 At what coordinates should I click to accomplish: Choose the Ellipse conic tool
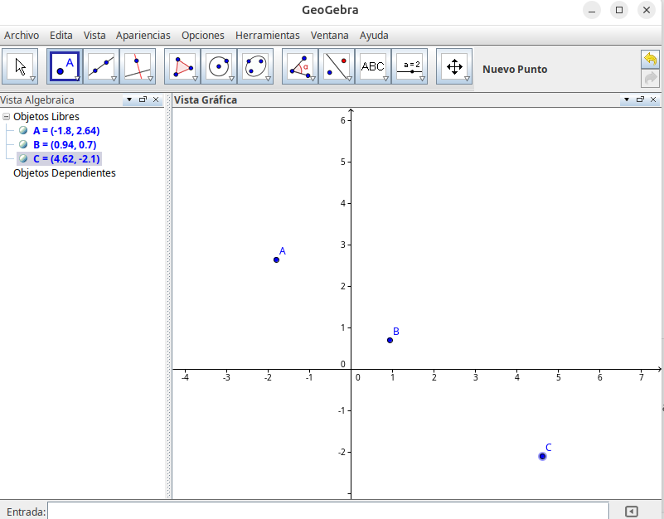(254, 65)
